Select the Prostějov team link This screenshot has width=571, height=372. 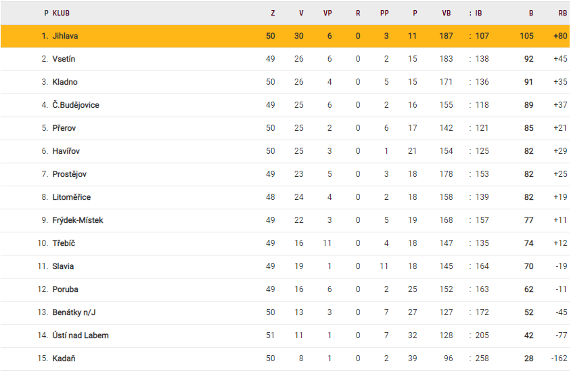tap(69, 174)
